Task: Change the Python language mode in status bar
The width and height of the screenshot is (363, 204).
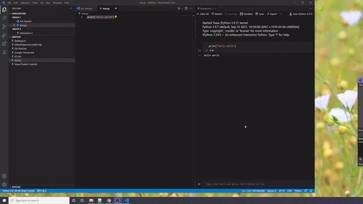Action: pyautogui.click(x=298, y=191)
